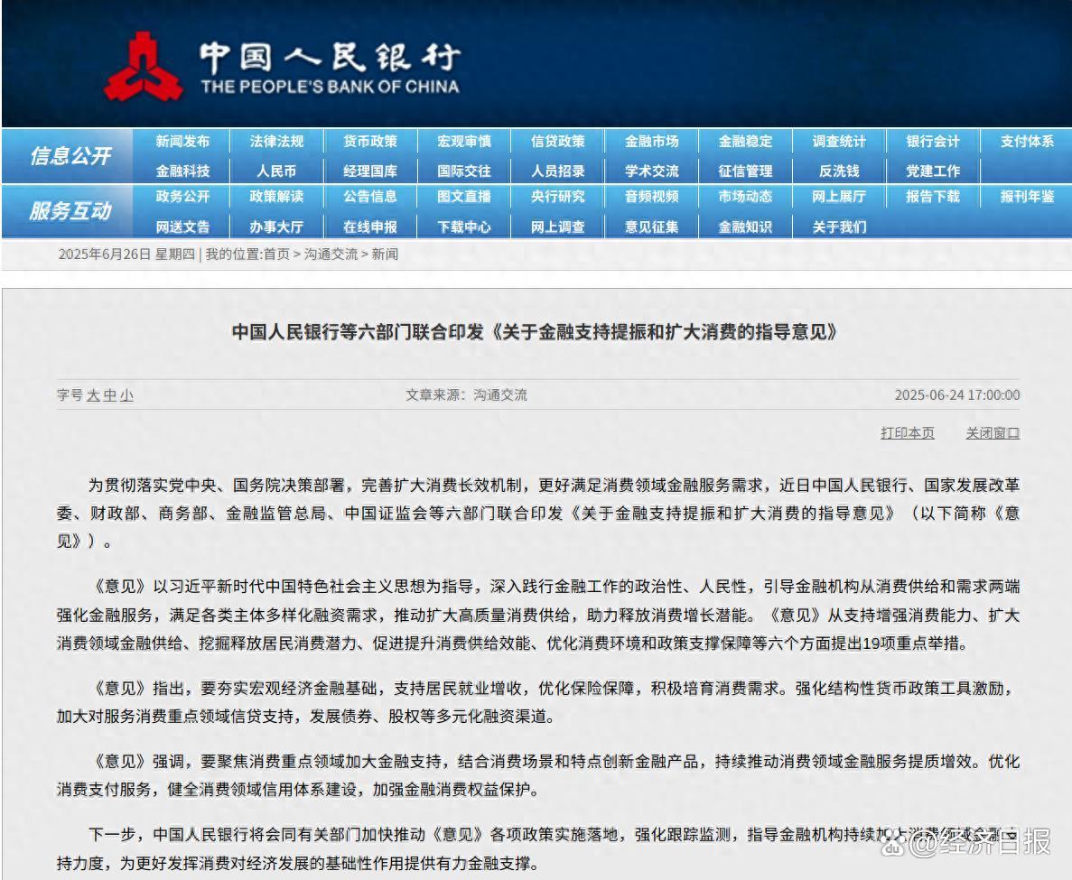Open the 政策解读 link
Screen dimensions: 1072x880
click(276, 197)
